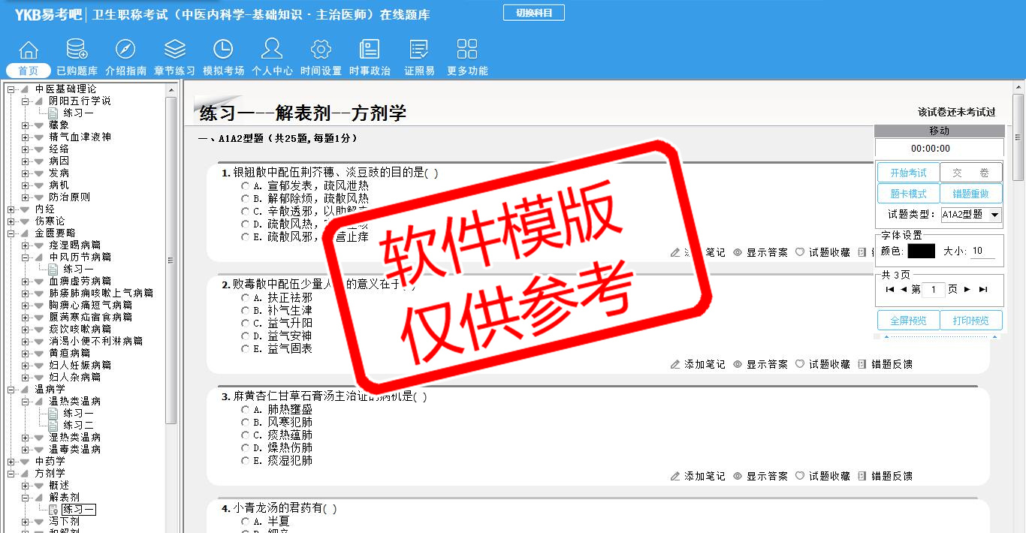Collapse the 金匮要略 tree node

(x=11, y=233)
